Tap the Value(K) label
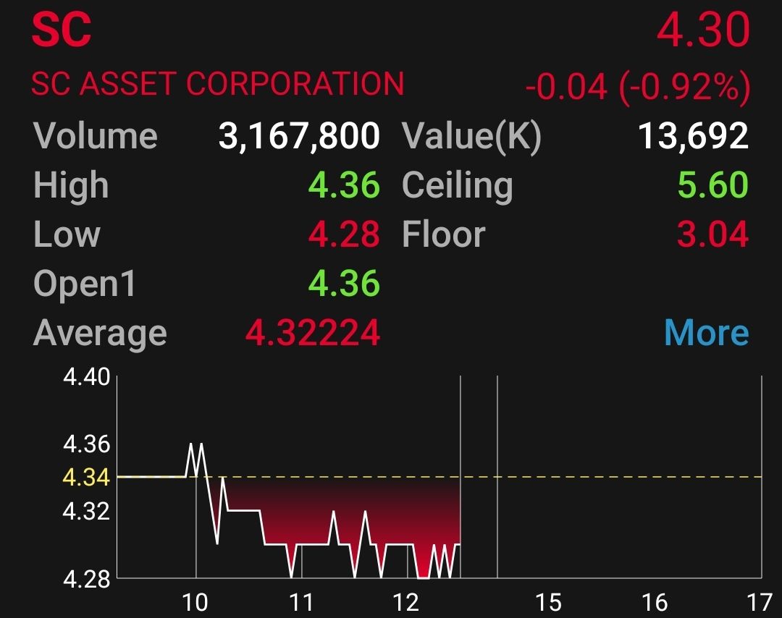782x618 pixels. (x=472, y=137)
